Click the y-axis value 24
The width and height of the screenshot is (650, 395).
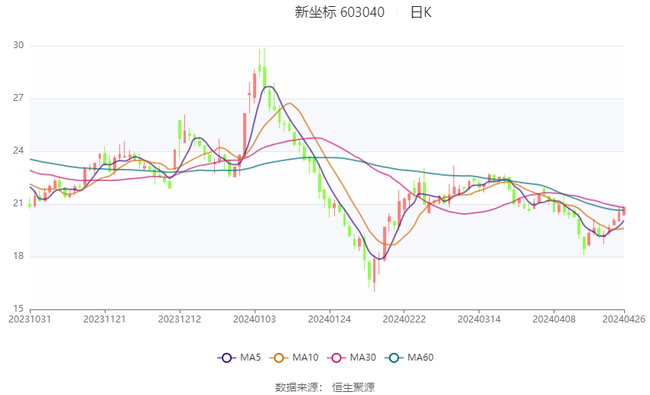(18, 151)
